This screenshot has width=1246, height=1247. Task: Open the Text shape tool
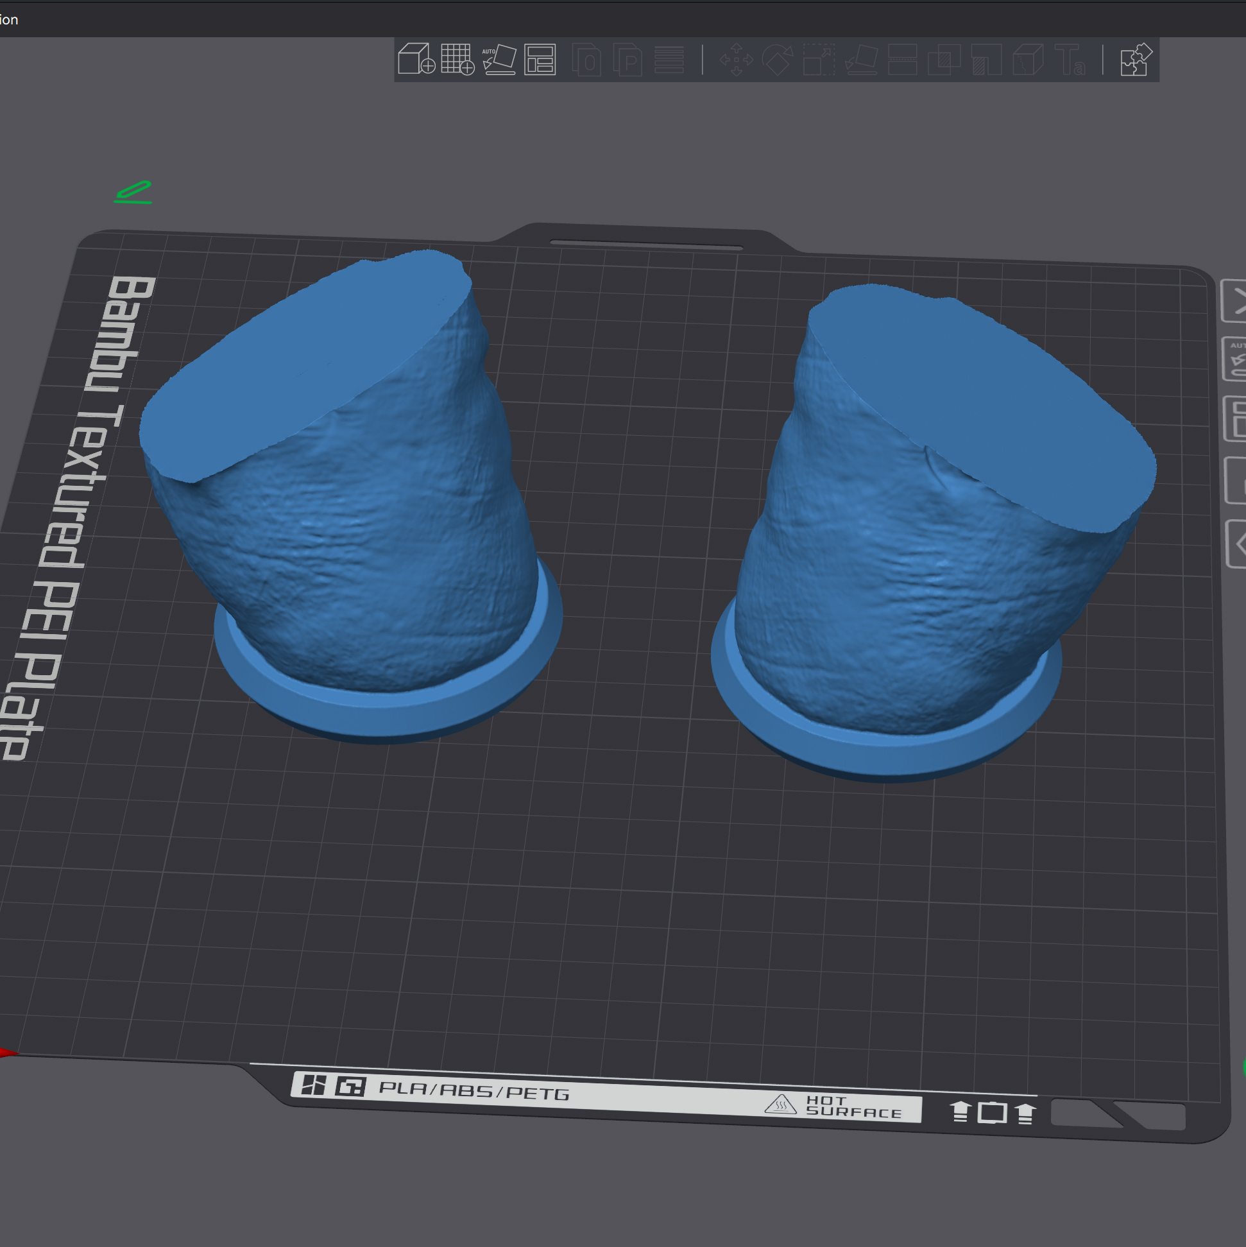point(1069,60)
